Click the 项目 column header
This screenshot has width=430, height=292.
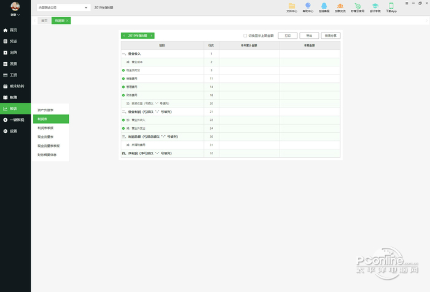click(162, 45)
